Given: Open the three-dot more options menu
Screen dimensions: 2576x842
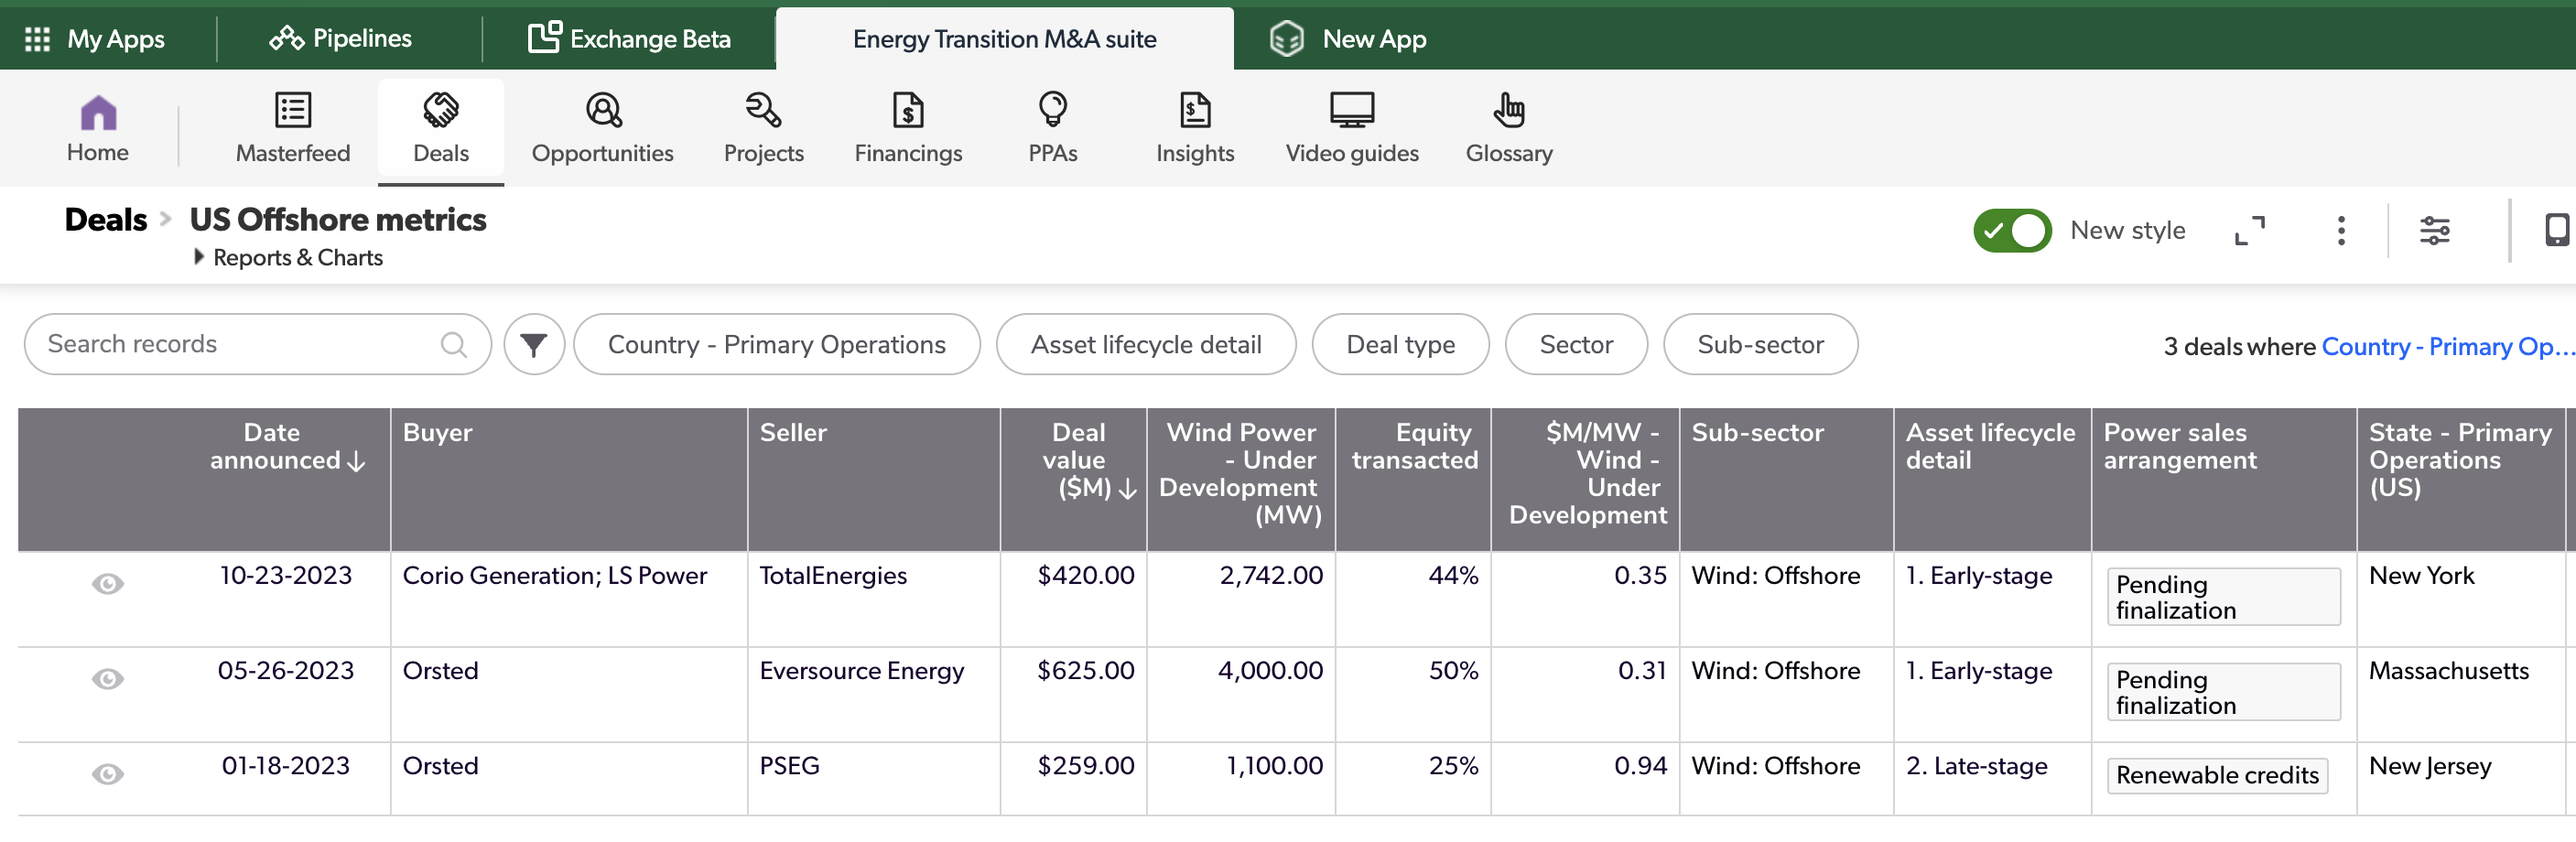Looking at the screenshot, I should (x=2340, y=231).
